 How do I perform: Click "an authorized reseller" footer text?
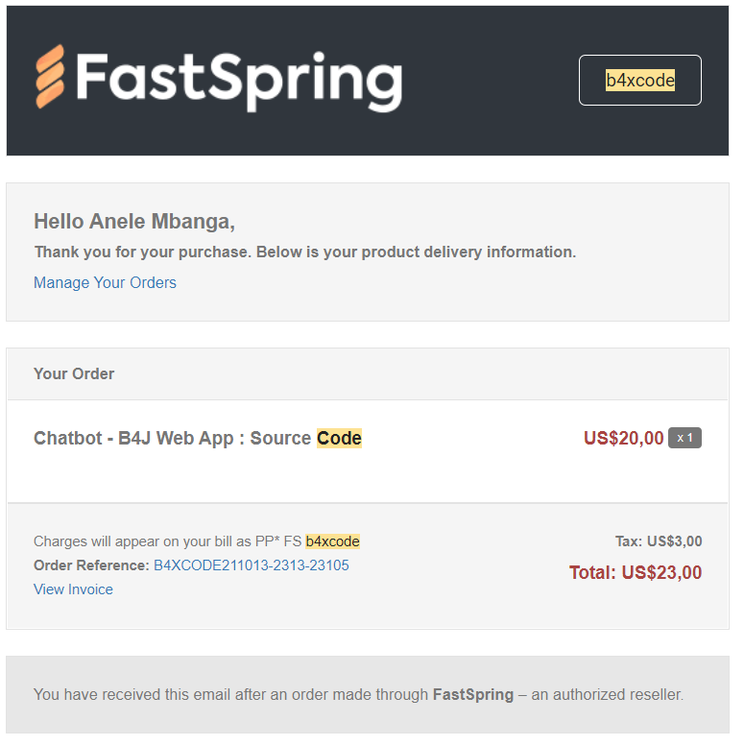tap(608, 694)
